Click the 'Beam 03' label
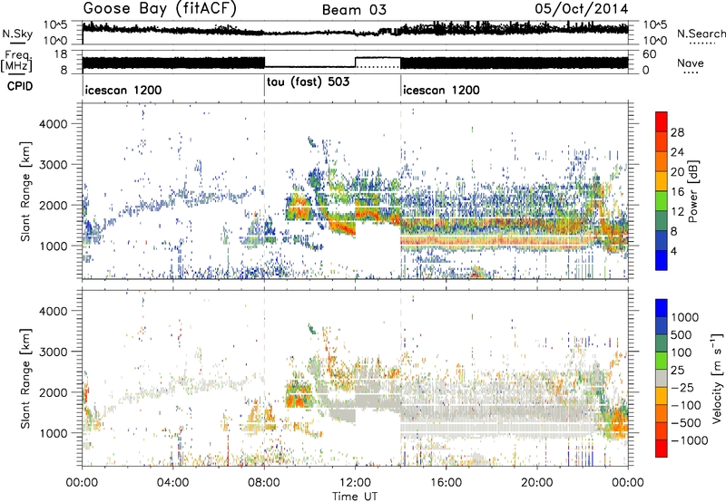 (x=354, y=10)
